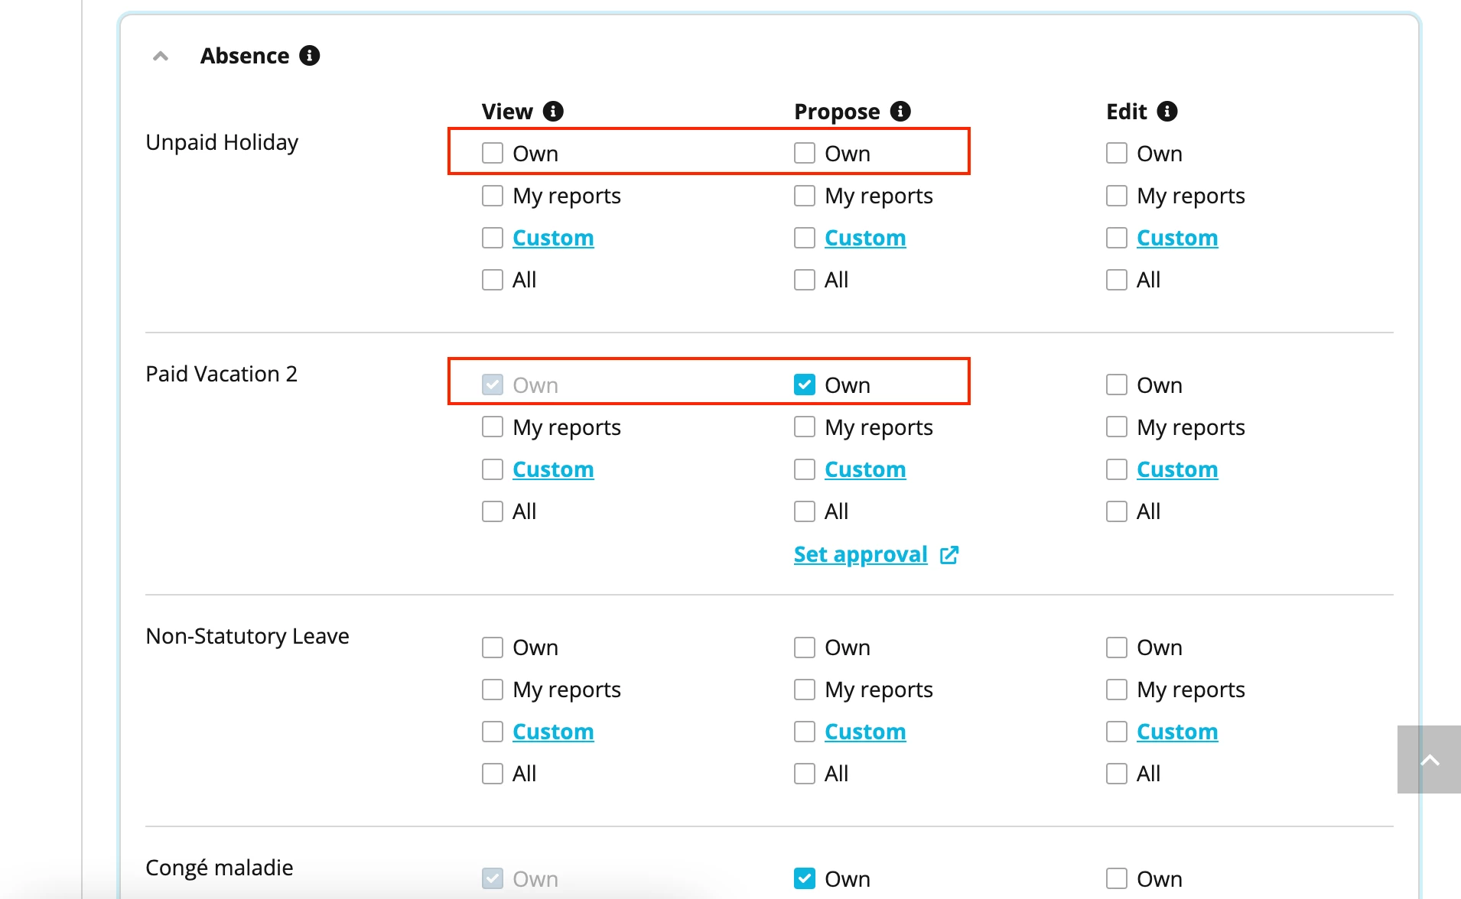Click the info icon beside Edit header
1461x899 pixels.
coord(1167,112)
